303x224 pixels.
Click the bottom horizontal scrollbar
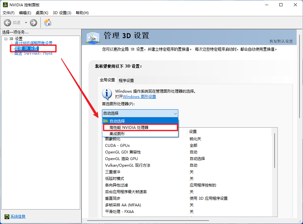[x=148, y=220]
